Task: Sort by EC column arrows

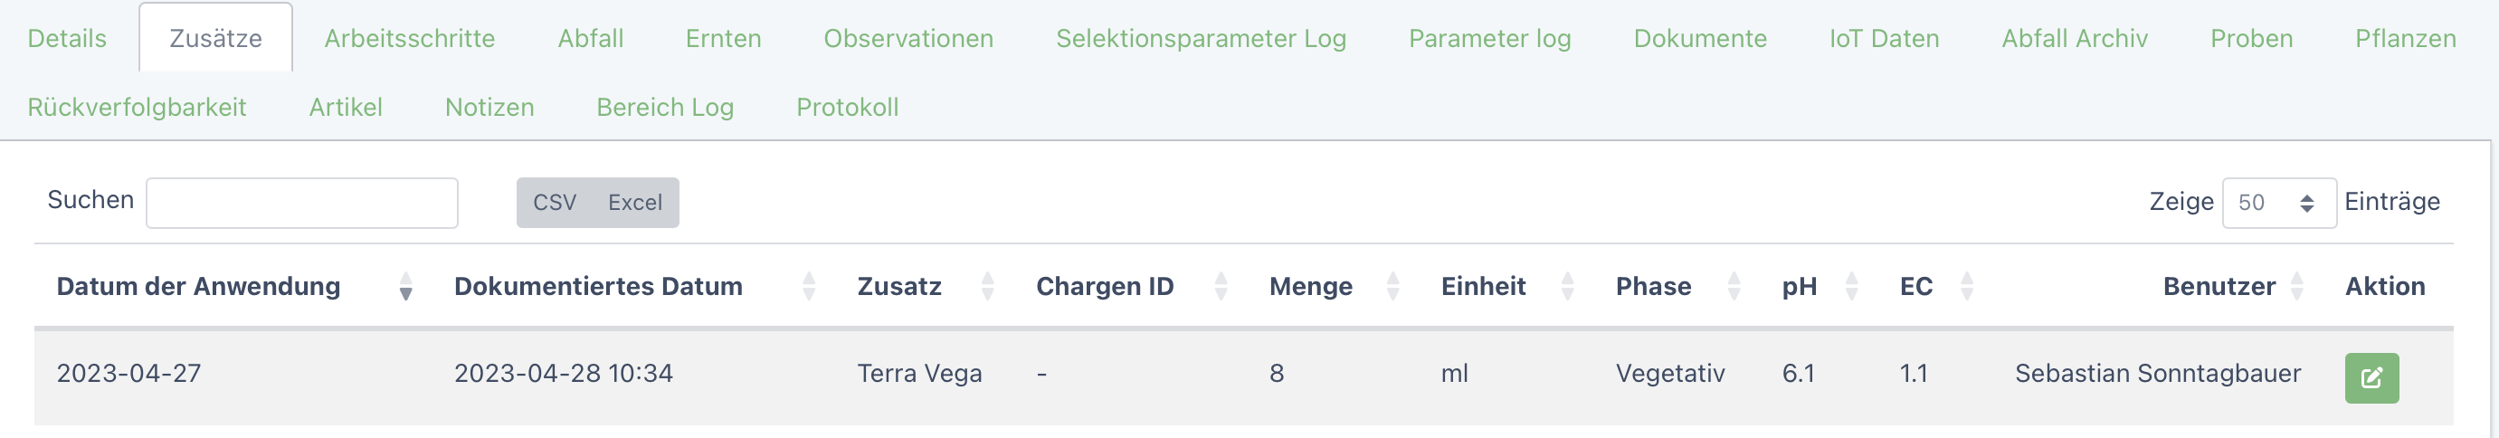Action: 1966,287
